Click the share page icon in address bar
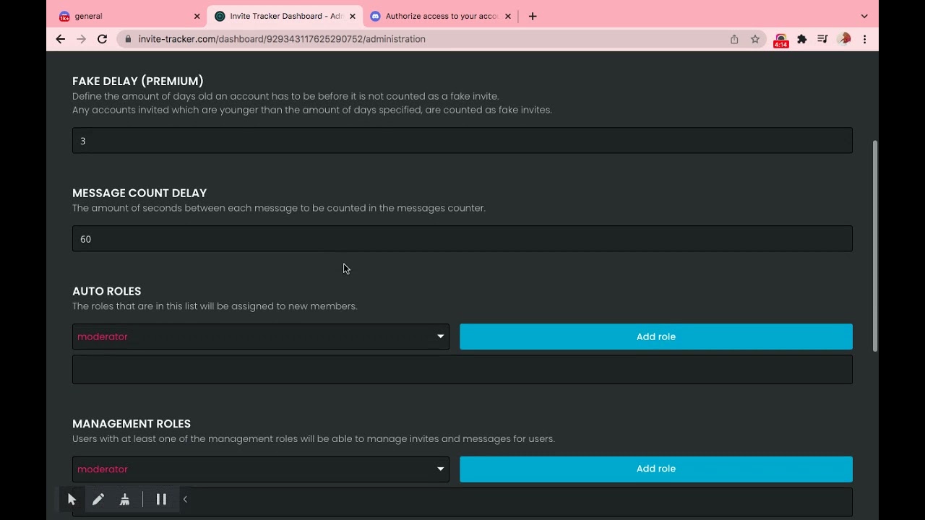The image size is (925, 520). click(x=734, y=39)
